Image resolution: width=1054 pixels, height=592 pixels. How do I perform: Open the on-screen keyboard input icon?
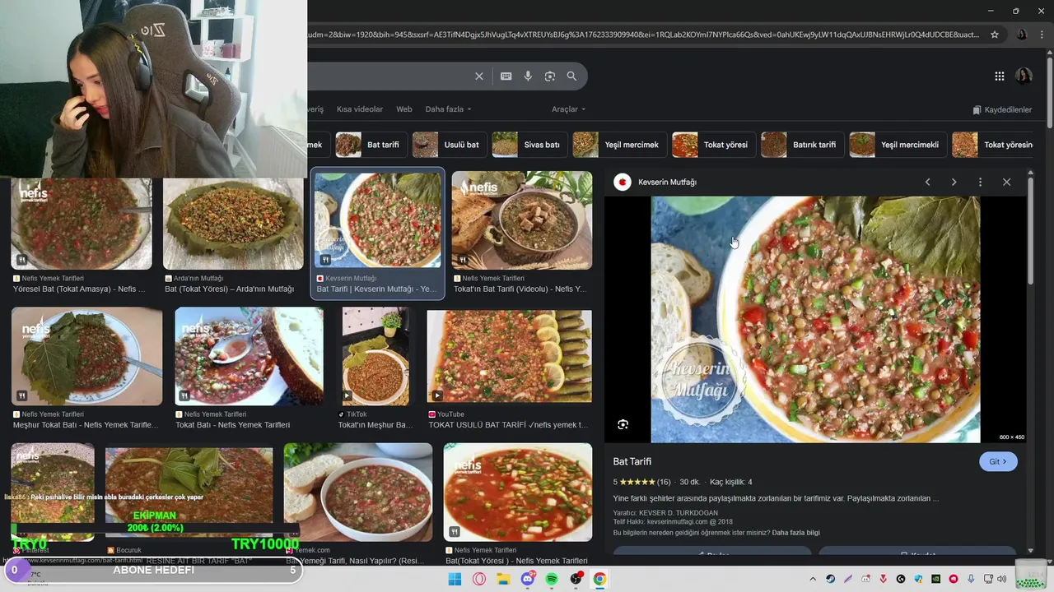506,76
